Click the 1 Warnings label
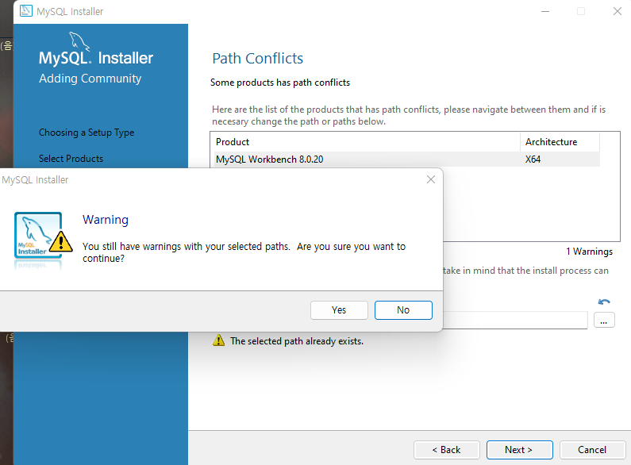 click(589, 252)
